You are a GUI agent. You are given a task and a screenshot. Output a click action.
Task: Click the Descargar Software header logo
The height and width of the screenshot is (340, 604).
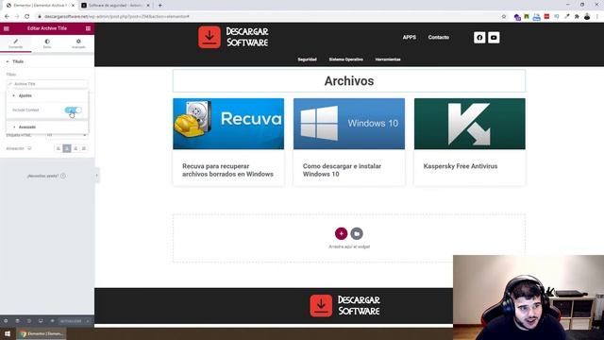(x=233, y=38)
